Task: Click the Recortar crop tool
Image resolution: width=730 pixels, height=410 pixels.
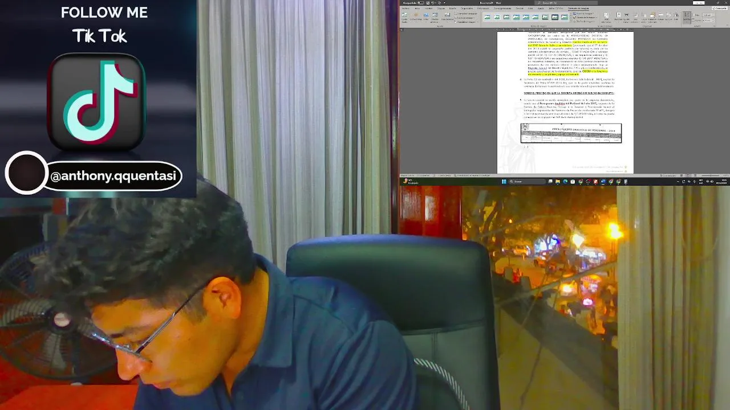Action: tap(687, 17)
